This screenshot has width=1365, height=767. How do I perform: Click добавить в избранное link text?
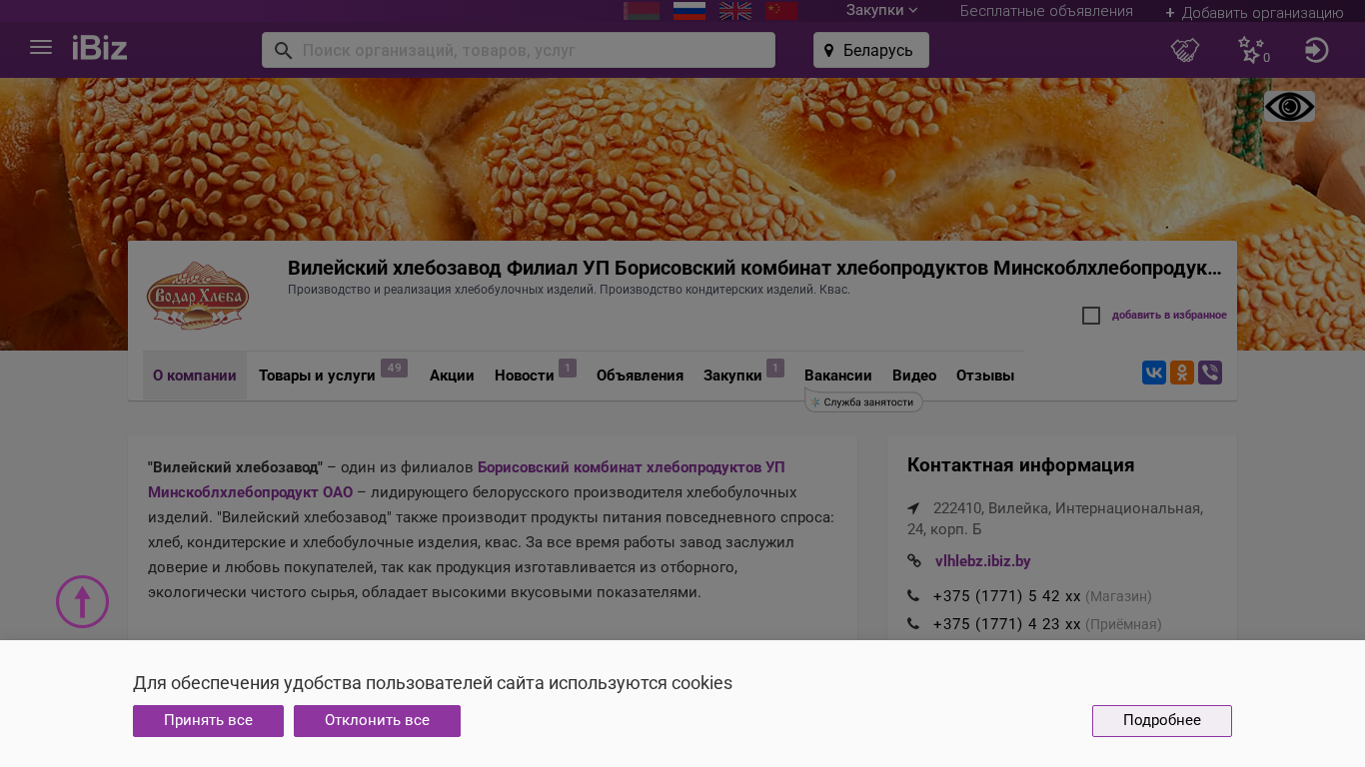(1169, 316)
